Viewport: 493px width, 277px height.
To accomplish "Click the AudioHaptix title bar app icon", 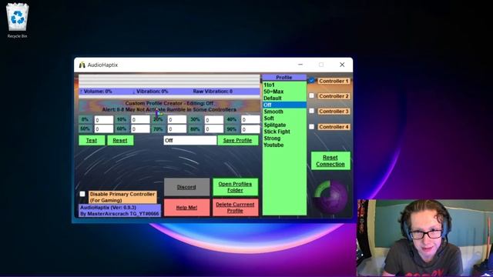I will coord(82,65).
